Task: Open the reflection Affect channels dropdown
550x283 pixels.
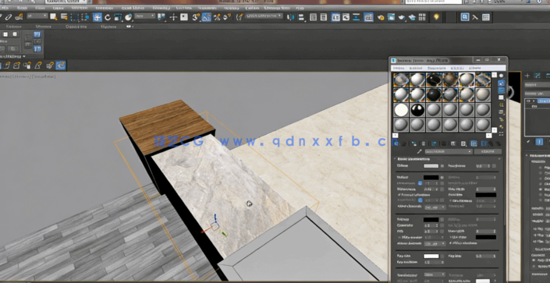Action: click(435, 207)
